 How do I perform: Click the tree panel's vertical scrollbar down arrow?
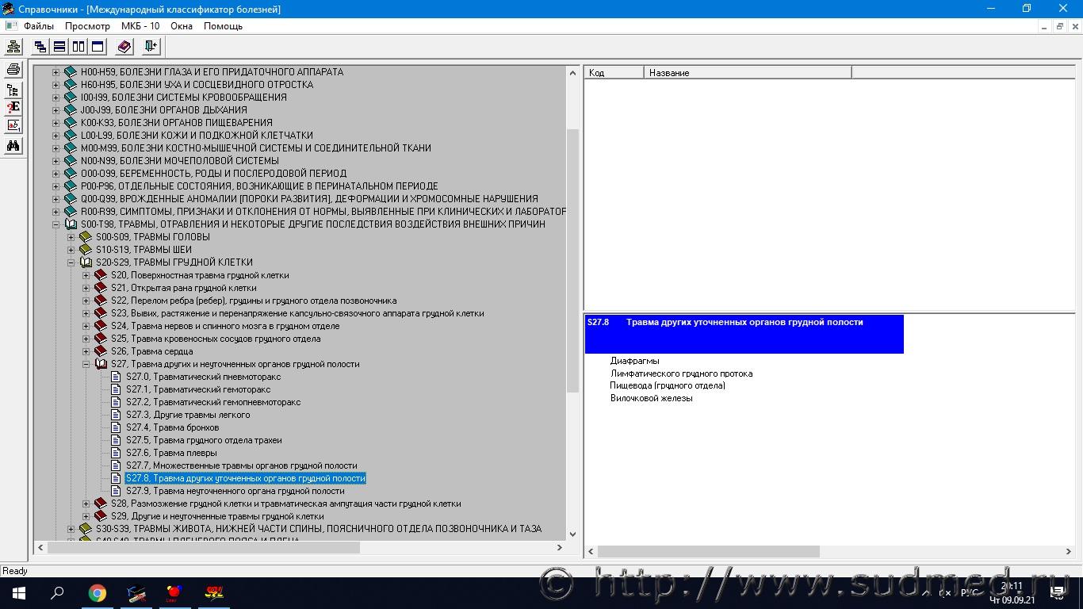573,534
